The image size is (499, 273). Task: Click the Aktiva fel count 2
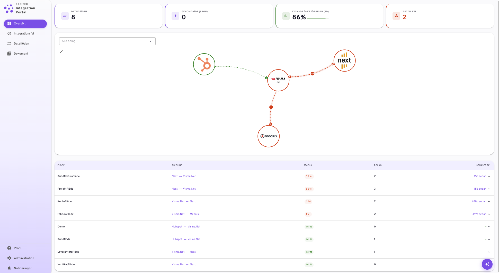405,17
